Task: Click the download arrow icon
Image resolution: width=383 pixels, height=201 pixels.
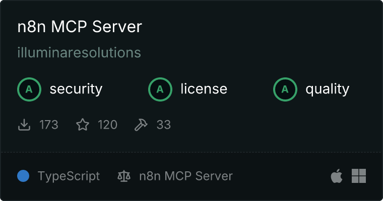Action: coord(24,125)
